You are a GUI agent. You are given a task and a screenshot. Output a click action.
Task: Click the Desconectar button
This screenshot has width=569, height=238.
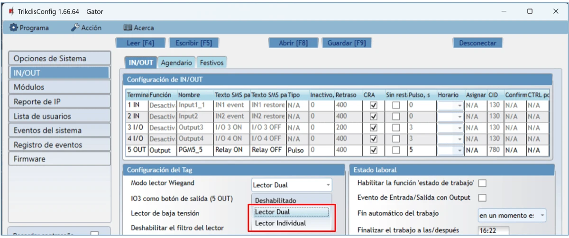click(477, 43)
